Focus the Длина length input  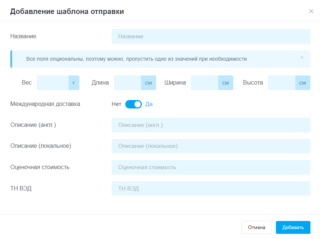tap(127, 83)
